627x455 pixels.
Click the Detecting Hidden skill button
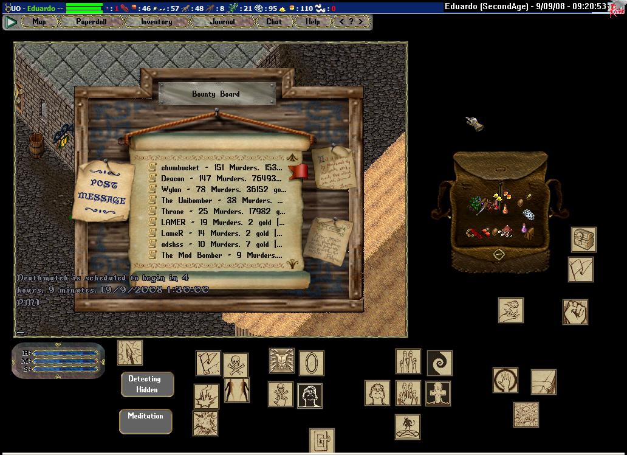(146, 384)
